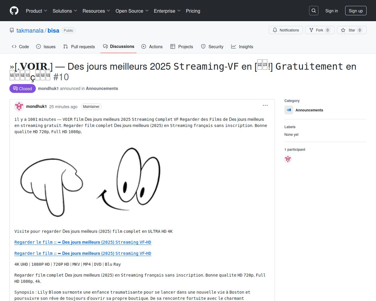Click the repository icon beside takmanala

[12, 31]
